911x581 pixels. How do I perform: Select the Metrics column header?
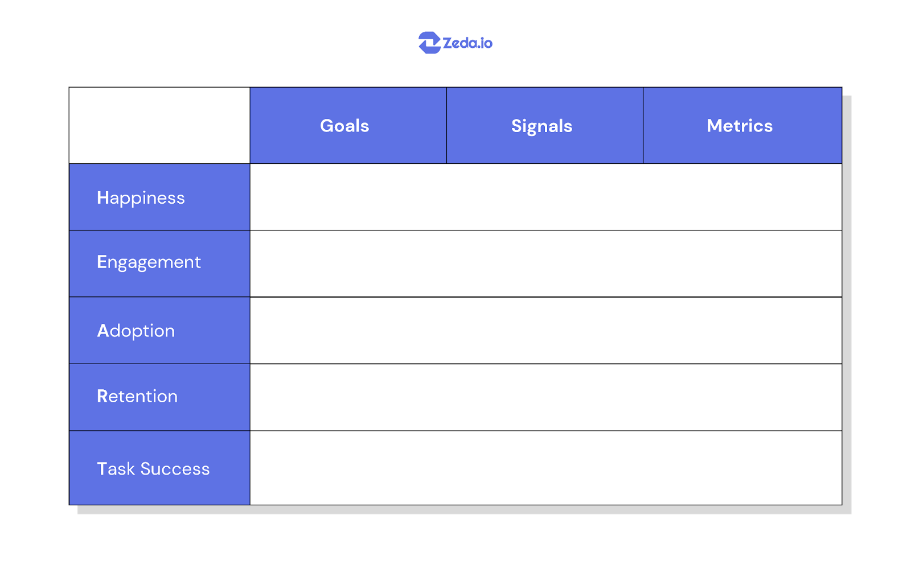click(740, 126)
